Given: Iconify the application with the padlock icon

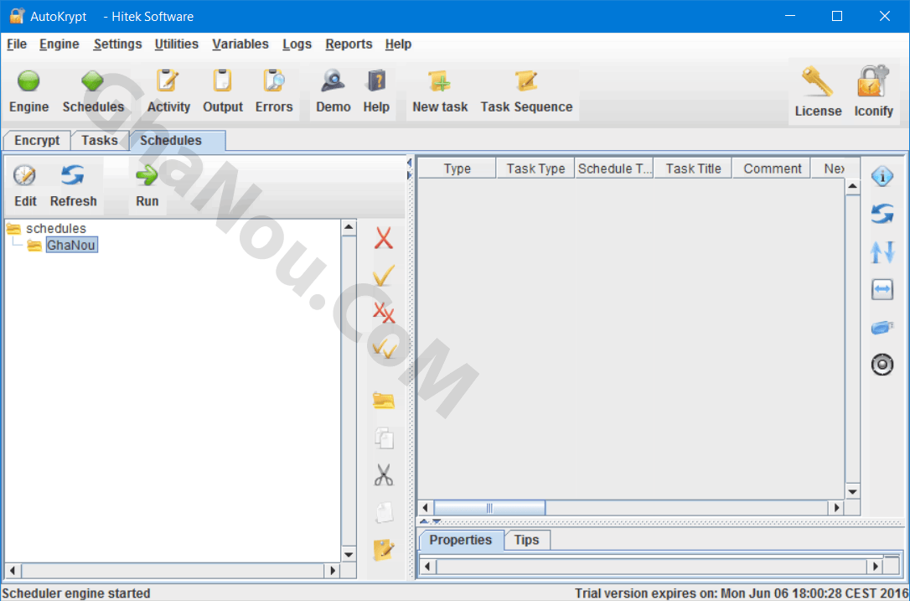Looking at the screenshot, I should pos(873,81).
